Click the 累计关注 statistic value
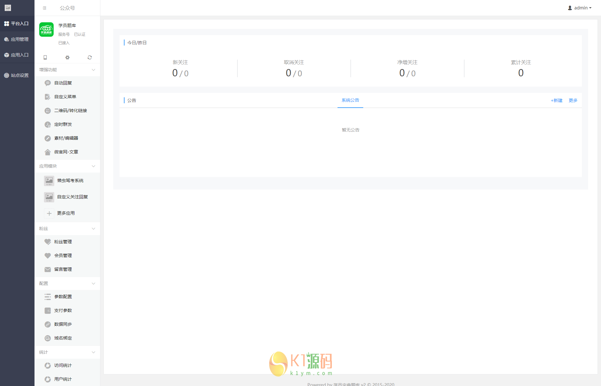 click(x=521, y=73)
